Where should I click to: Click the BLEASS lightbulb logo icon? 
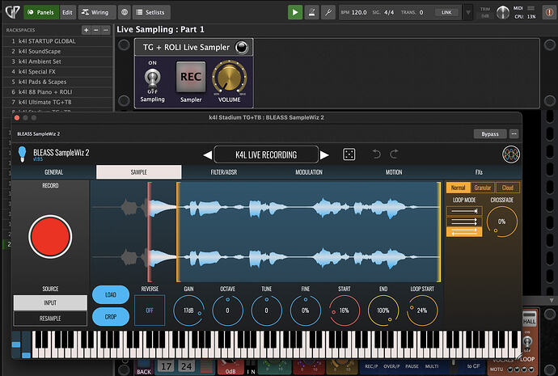point(22,154)
